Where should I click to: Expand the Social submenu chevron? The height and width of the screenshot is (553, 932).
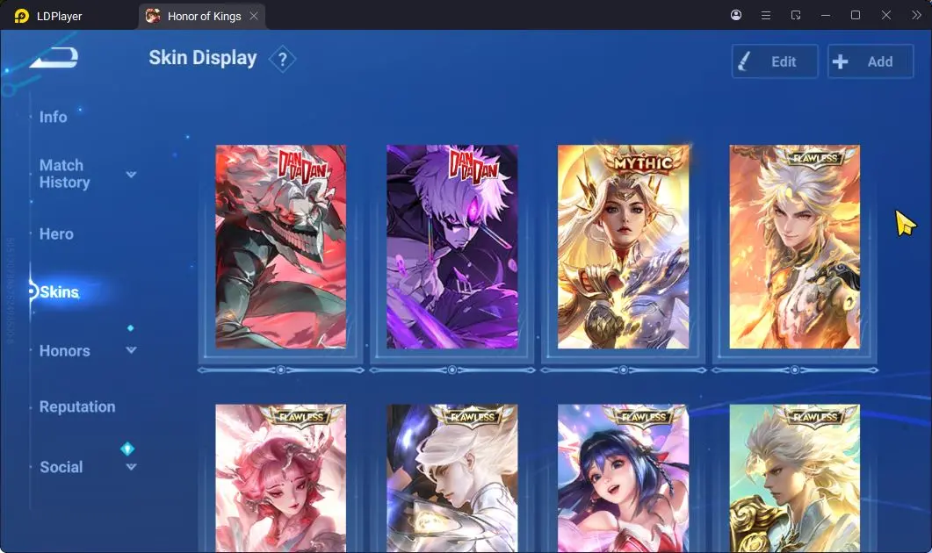(x=132, y=466)
